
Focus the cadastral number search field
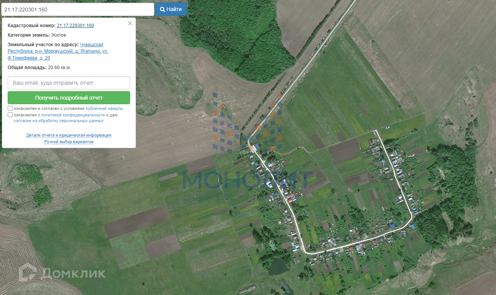[78, 10]
